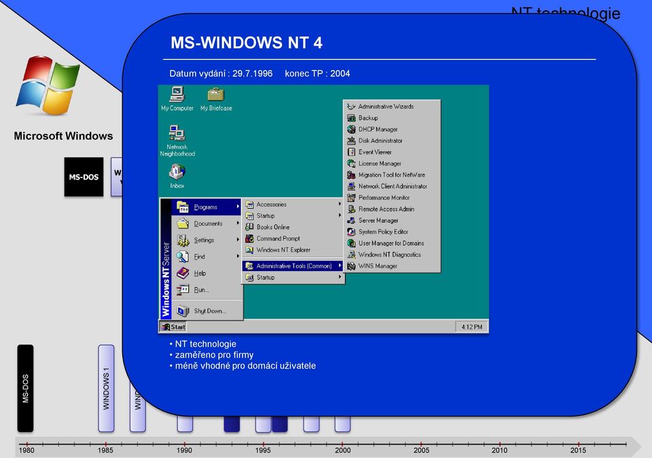Click the Migration Tool for NetWare icon
Screen dimensions: 652x458
coord(351,175)
